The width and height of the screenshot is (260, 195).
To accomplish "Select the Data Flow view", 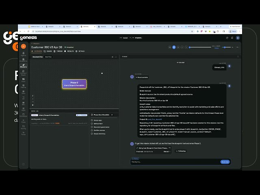I will pyautogui.click(x=48, y=57).
